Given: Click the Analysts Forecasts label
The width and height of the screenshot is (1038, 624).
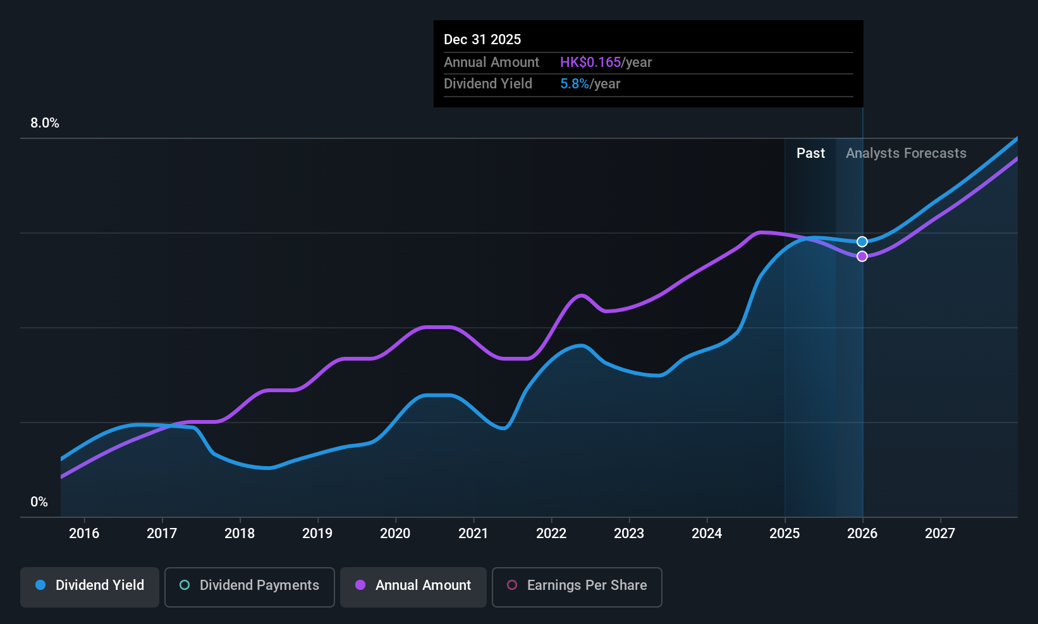Looking at the screenshot, I should pos(906,153).
